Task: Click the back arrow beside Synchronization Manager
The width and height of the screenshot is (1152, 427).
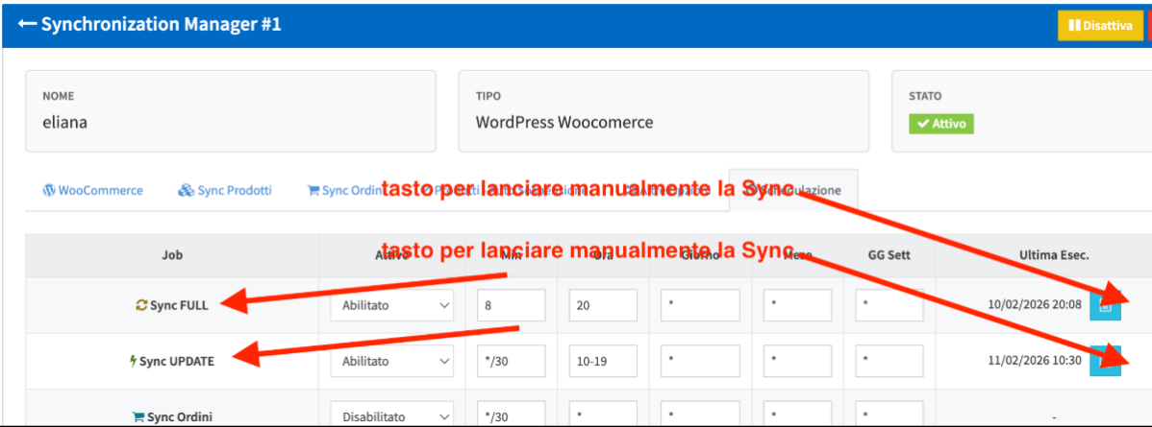Action: click(x=27, y=24)
